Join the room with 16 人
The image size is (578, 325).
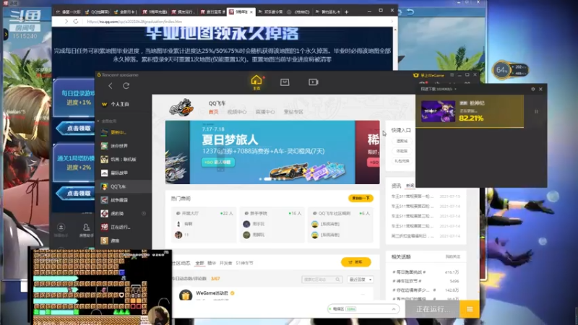(272, 225)
